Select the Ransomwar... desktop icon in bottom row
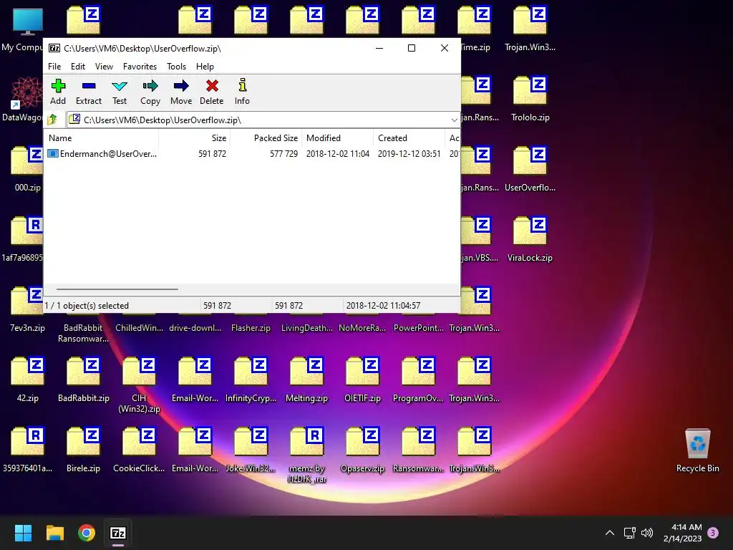733x550 pixels. (x=418, y=450)
